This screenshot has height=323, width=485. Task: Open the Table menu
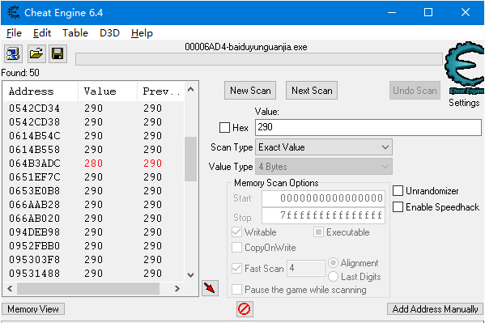[x=75, y=33]
